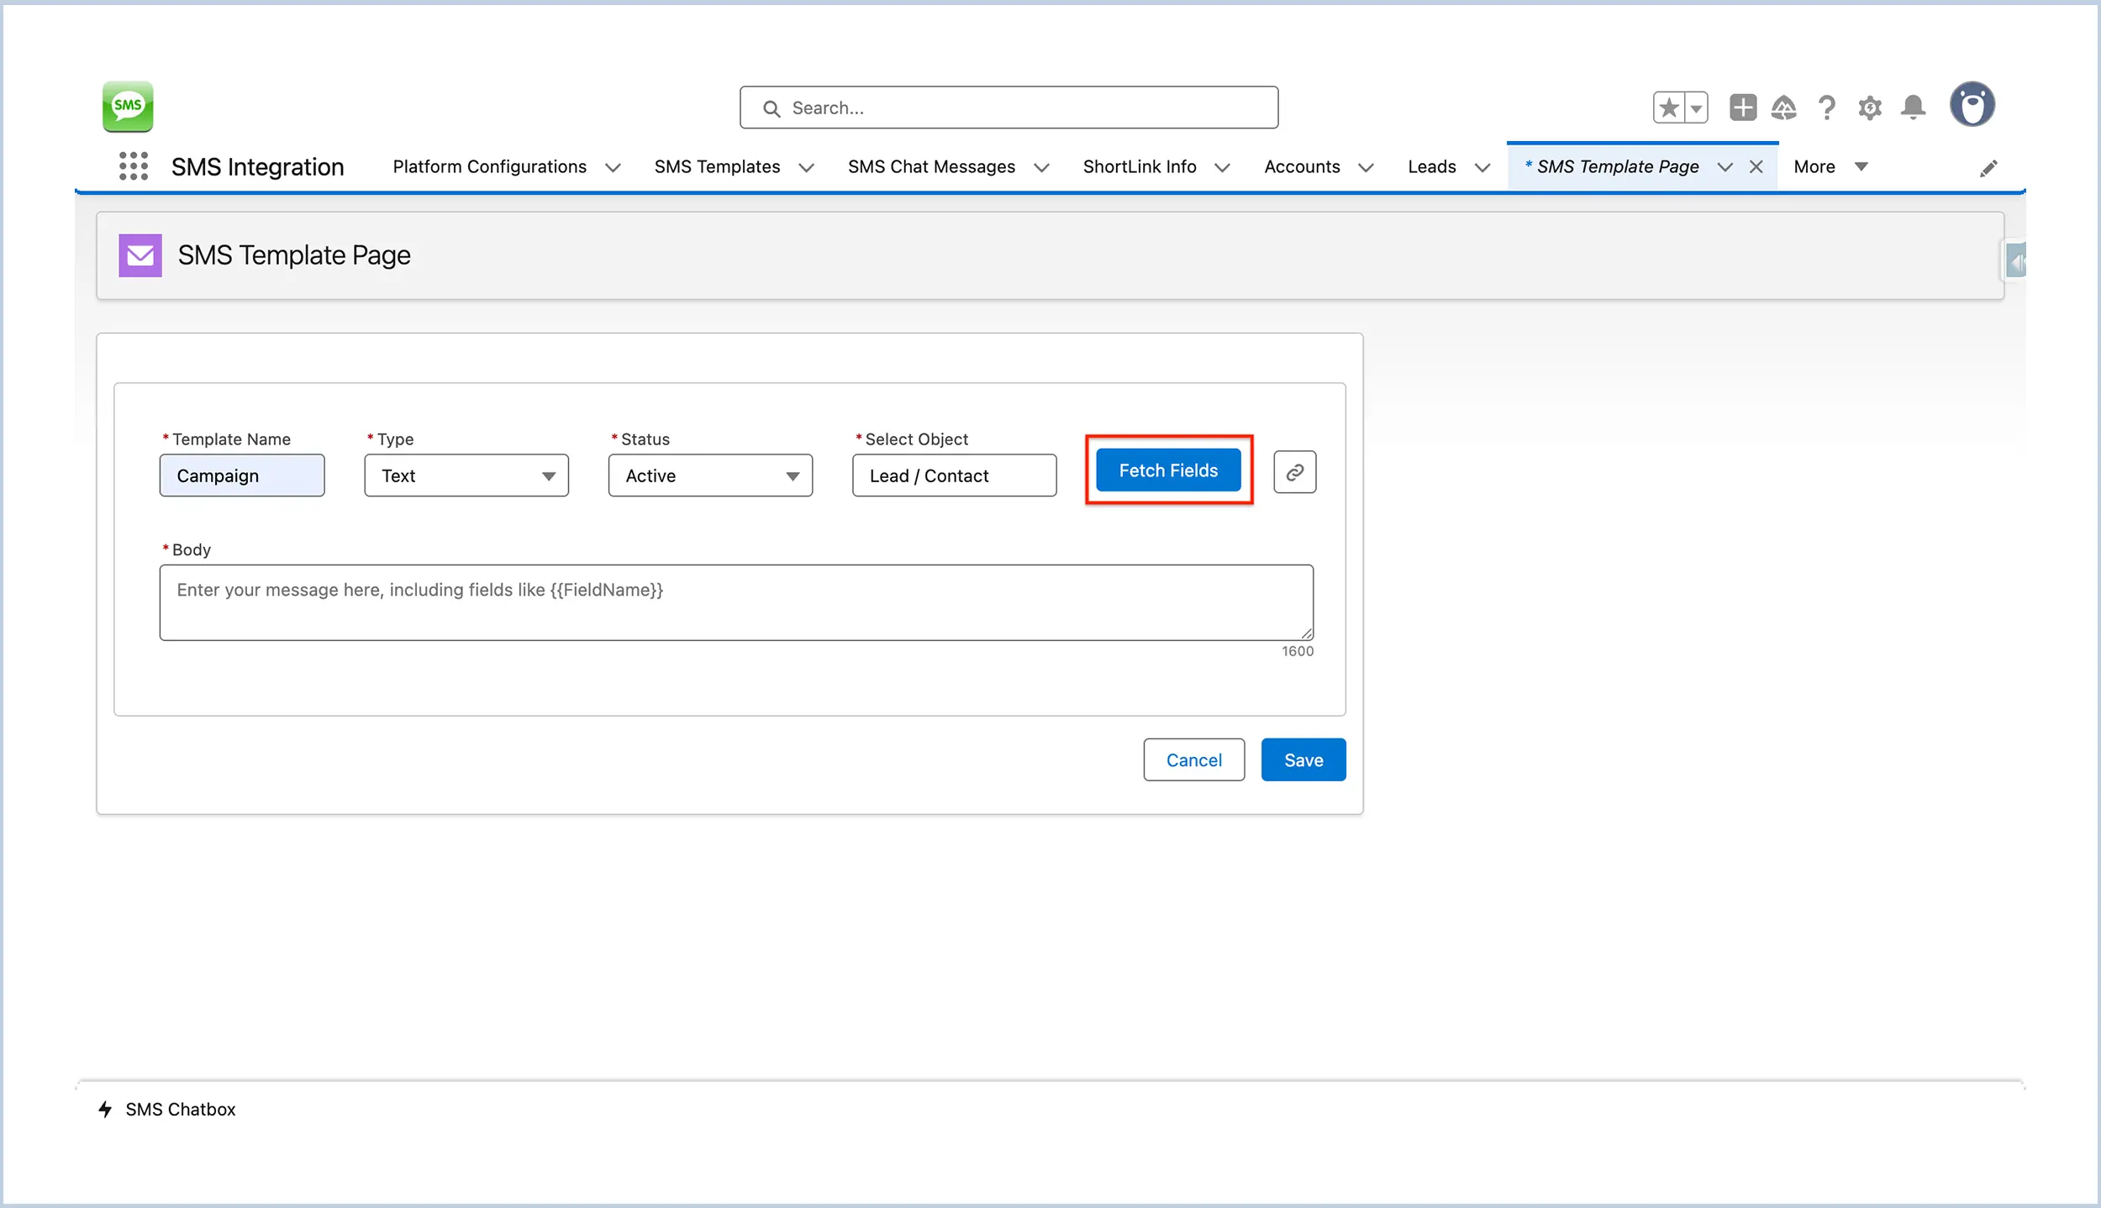
Task: Open the App Launcher waffle icon
Action: (x=132, y=165)
